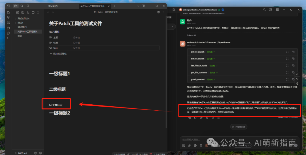Click the 开始新对话 button
Image resolution: width=306 pixels, height=155 pixels.
coord(238,126)
